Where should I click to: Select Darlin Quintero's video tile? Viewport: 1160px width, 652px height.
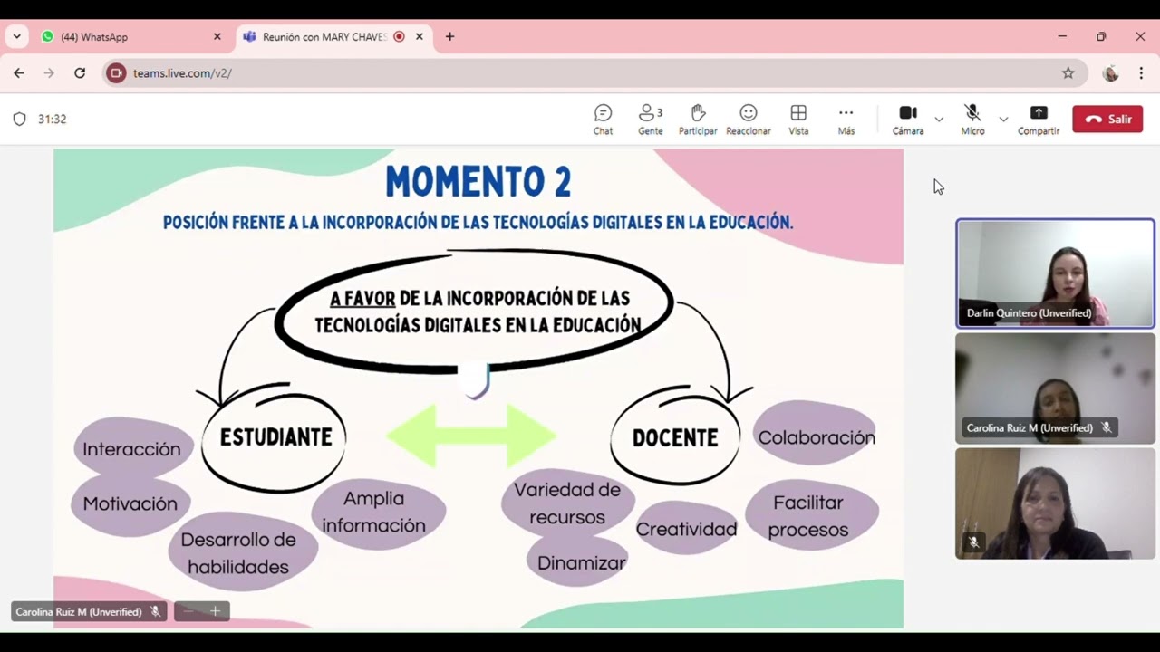[1055, 273]
